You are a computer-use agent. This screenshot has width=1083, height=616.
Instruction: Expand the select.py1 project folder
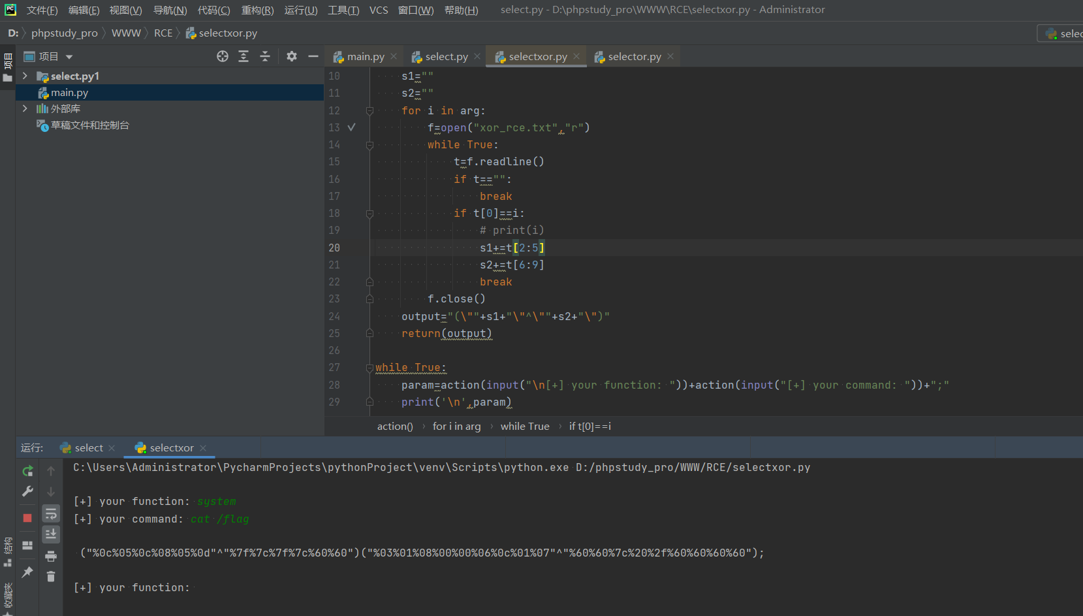click(x=25, y=76)
